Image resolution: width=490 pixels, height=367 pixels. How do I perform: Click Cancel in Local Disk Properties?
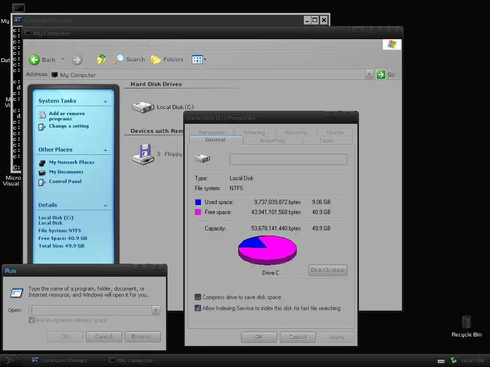click(298, 337)
